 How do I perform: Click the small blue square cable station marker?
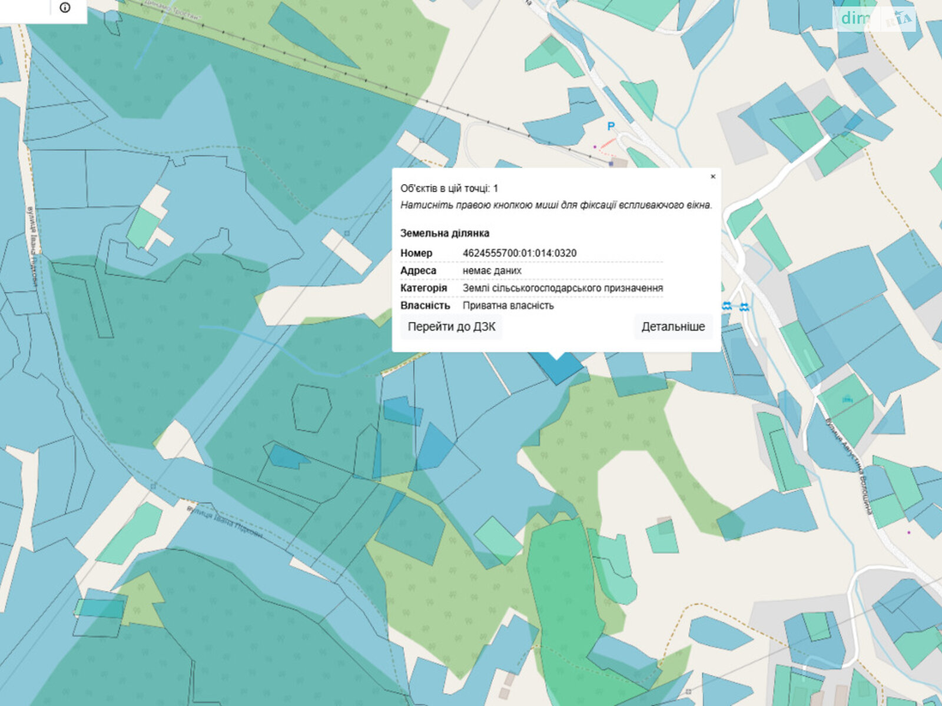(x=611, y=164)
